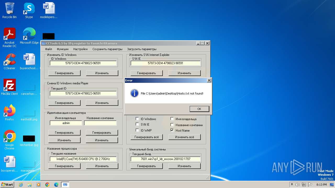335x188 pixels.
Task: Click Изменить under Название компании
Action: (x=102, y=140)
